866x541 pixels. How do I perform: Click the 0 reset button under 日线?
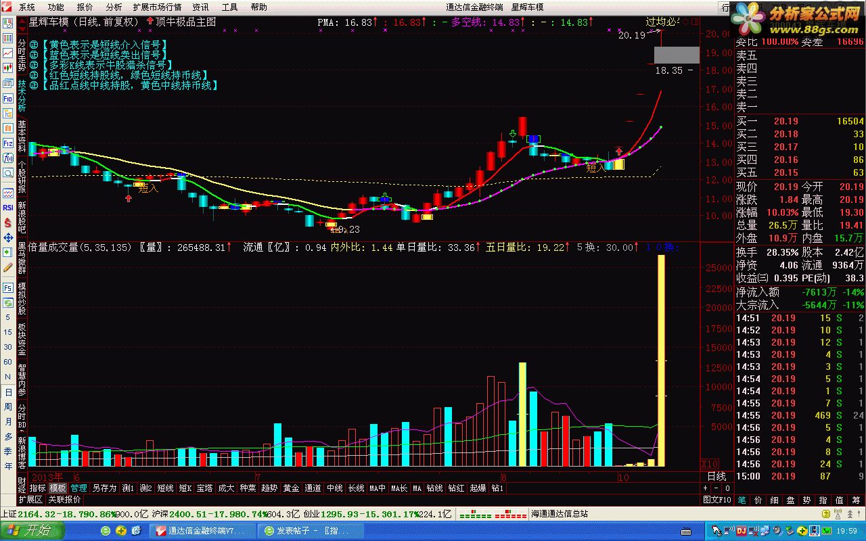727,488
